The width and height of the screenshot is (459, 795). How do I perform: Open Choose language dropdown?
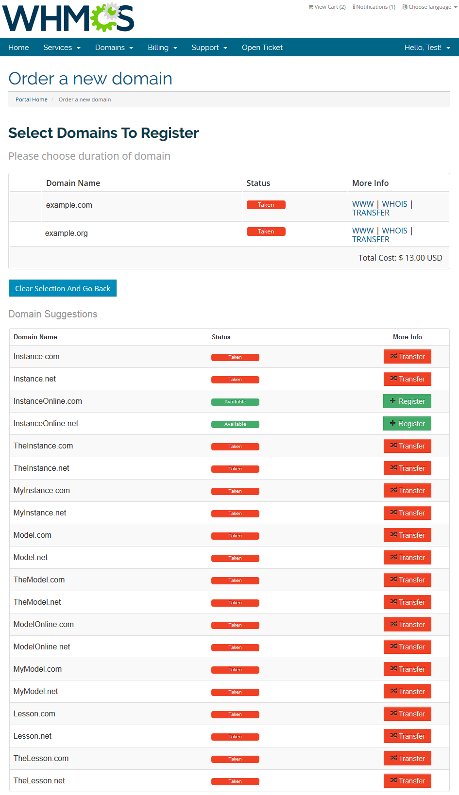(430, 7)
